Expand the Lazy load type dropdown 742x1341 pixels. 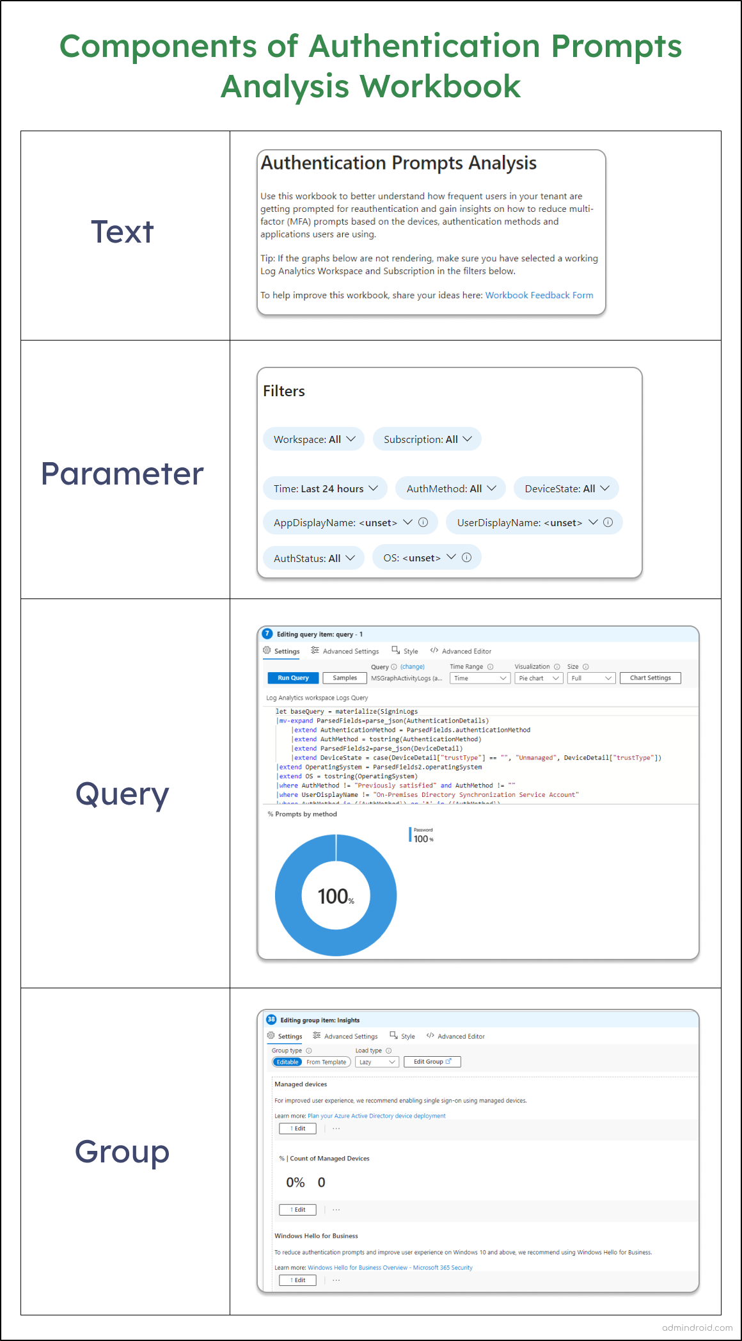coord(377,1062)
